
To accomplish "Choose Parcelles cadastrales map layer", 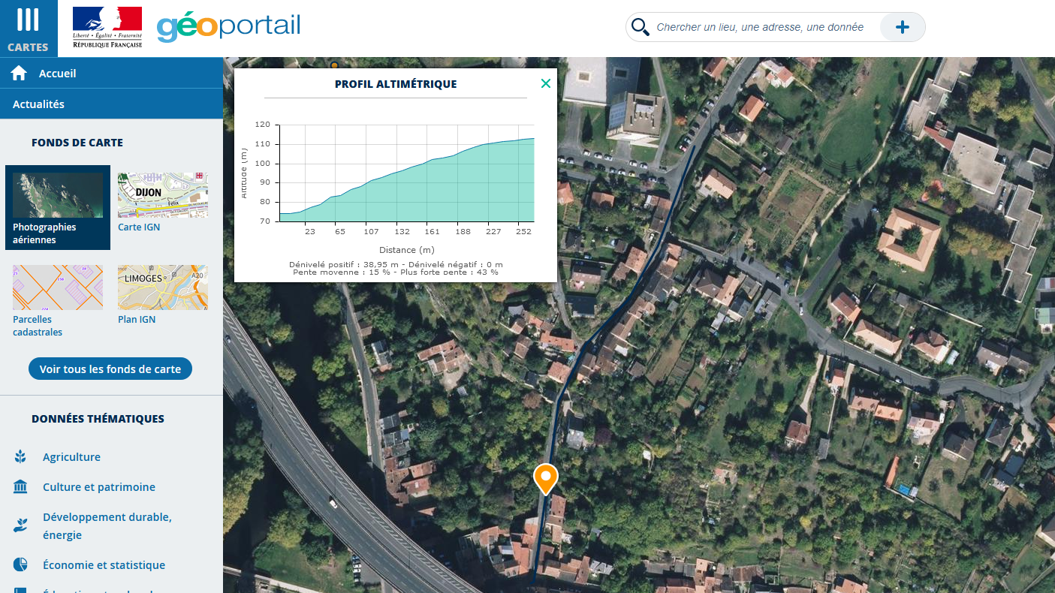I will pos(58,287).
